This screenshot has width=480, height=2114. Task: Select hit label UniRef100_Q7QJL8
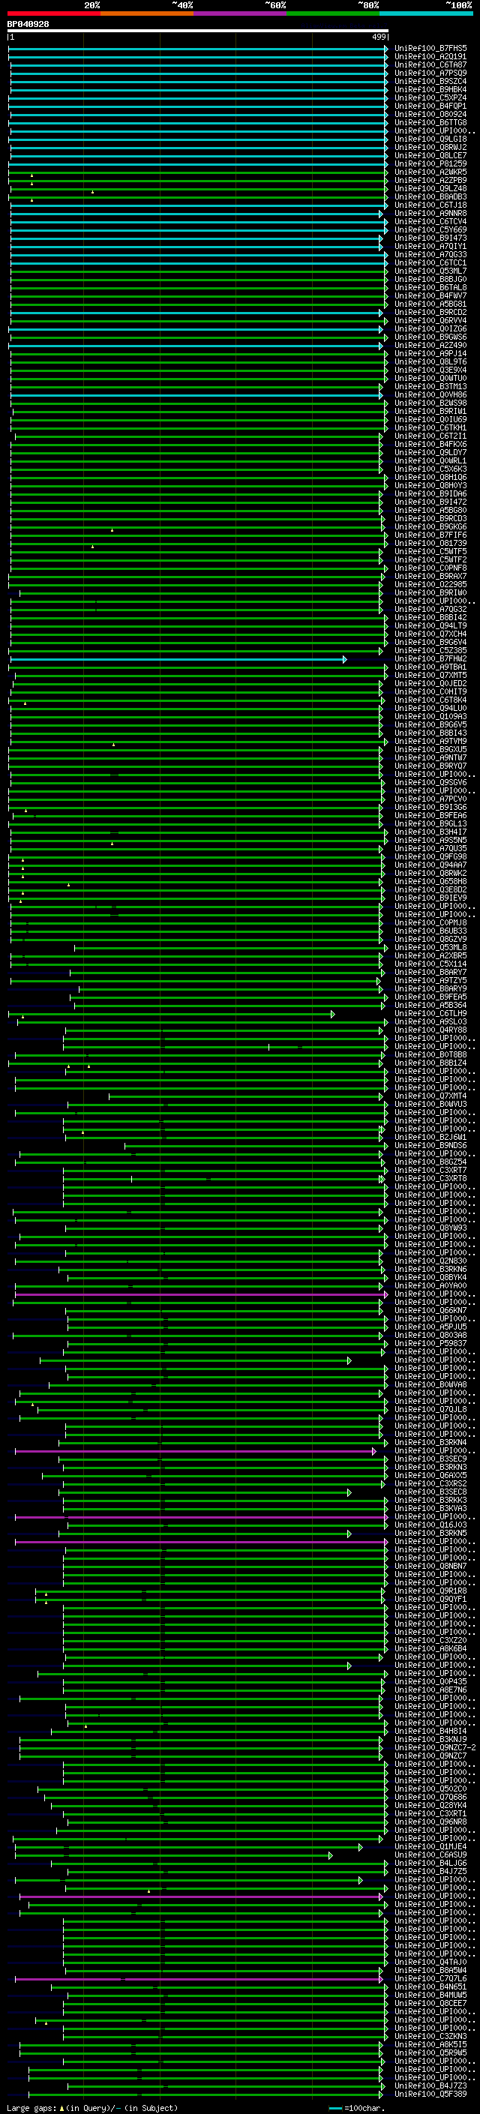(x=430, y=1410)
